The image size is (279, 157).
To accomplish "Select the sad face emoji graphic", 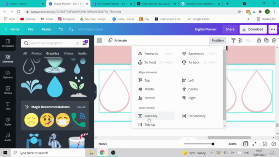I will (31, 120).
